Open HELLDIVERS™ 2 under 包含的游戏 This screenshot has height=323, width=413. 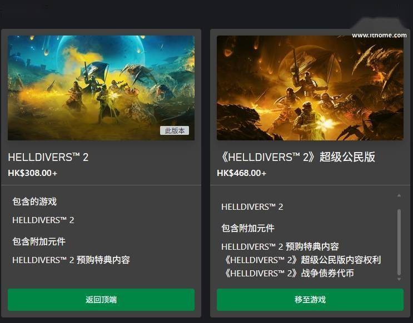(43, 220)
